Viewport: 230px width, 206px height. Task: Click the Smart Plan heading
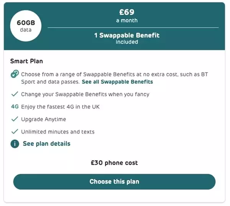click(26, 61)
